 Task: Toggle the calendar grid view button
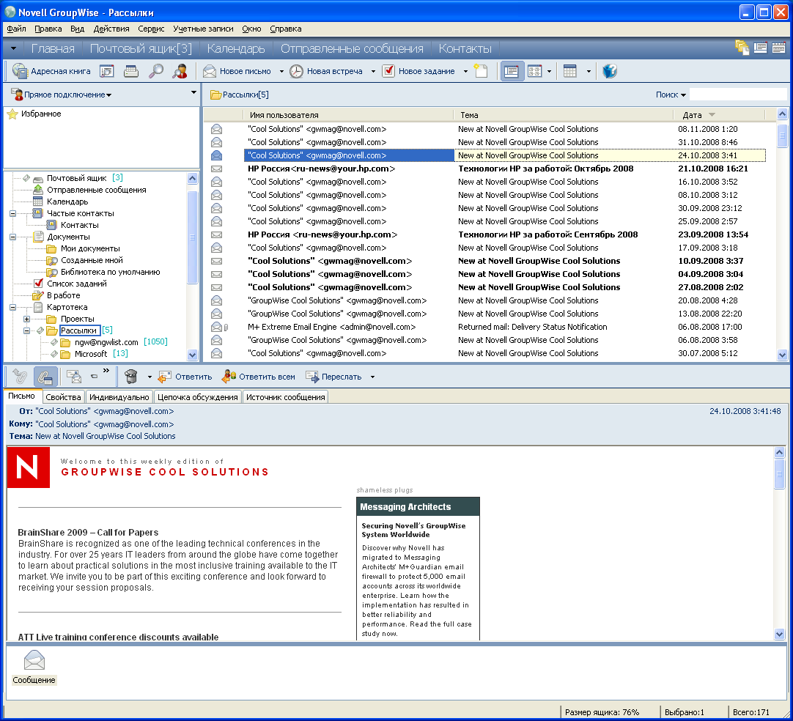pyautogui.click(x=570, y=71)
